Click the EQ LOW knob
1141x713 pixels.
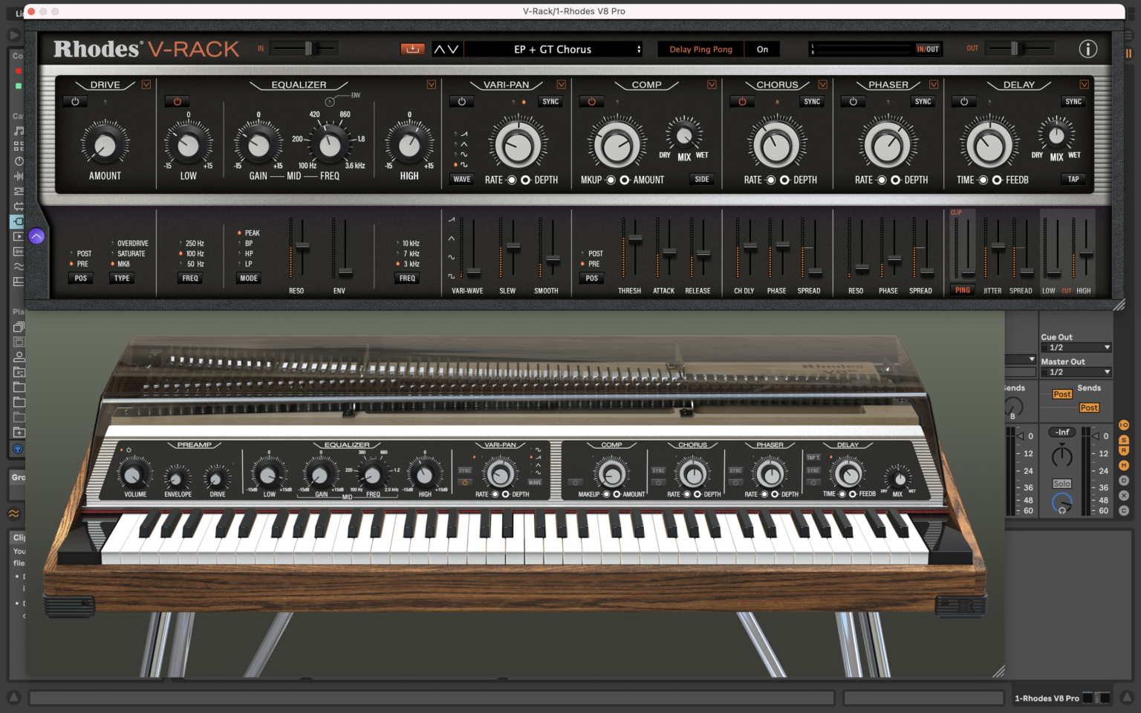(188, 144)
